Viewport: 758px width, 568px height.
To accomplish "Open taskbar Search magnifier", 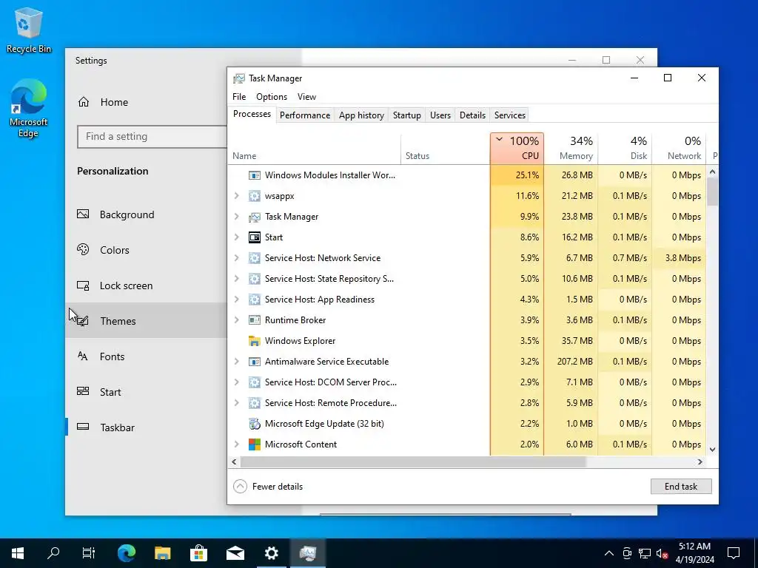I will [x=53, y=553].
